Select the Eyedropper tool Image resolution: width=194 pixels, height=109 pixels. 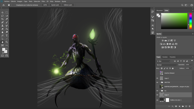pos(7,19)
